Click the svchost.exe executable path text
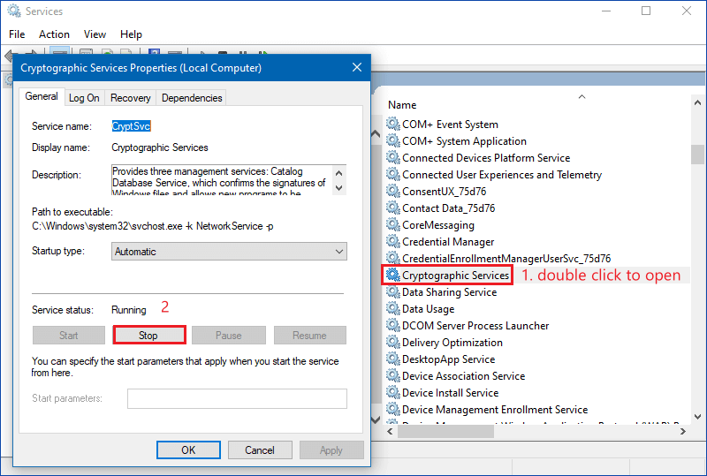The height and width of the screenshot is (476, 707). 152,226
